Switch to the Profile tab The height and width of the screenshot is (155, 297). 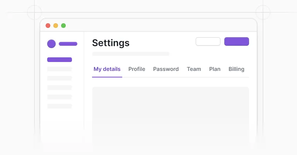137,69
